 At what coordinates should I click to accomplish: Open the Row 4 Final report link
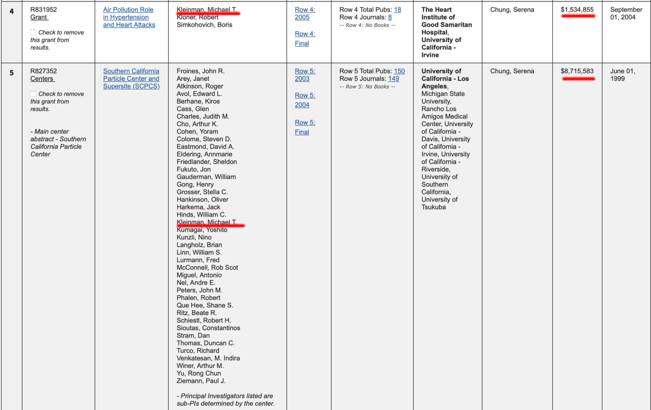pyautogui.click(x=305, y=39)
